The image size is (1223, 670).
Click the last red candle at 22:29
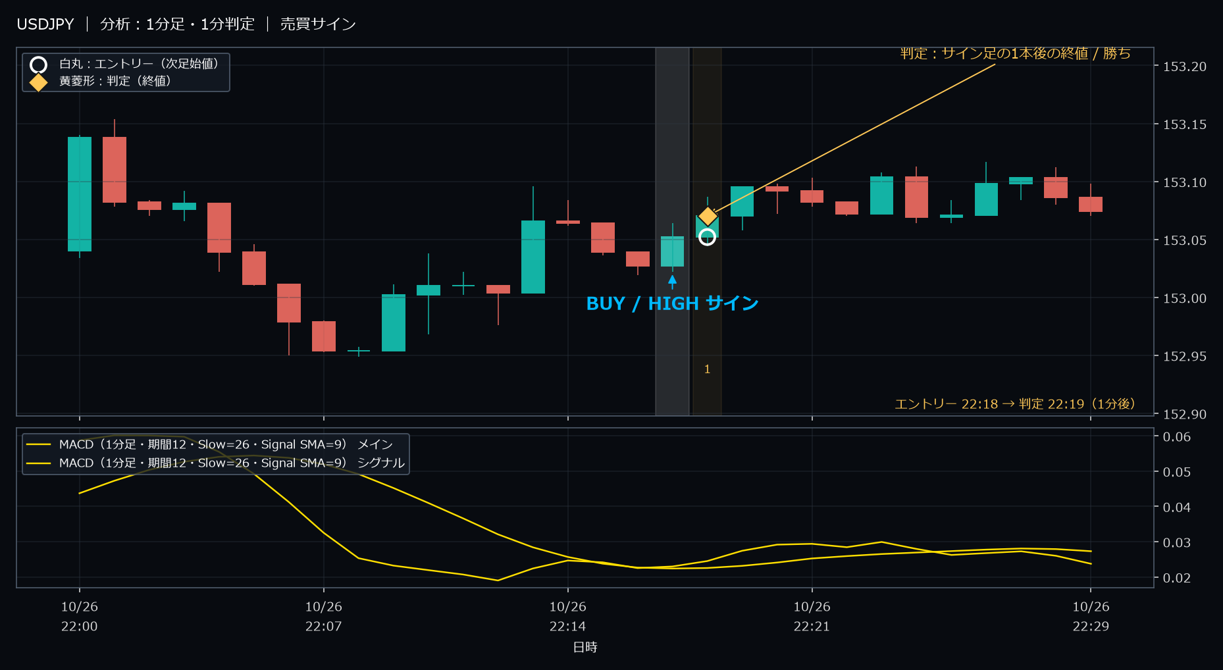1091,204
